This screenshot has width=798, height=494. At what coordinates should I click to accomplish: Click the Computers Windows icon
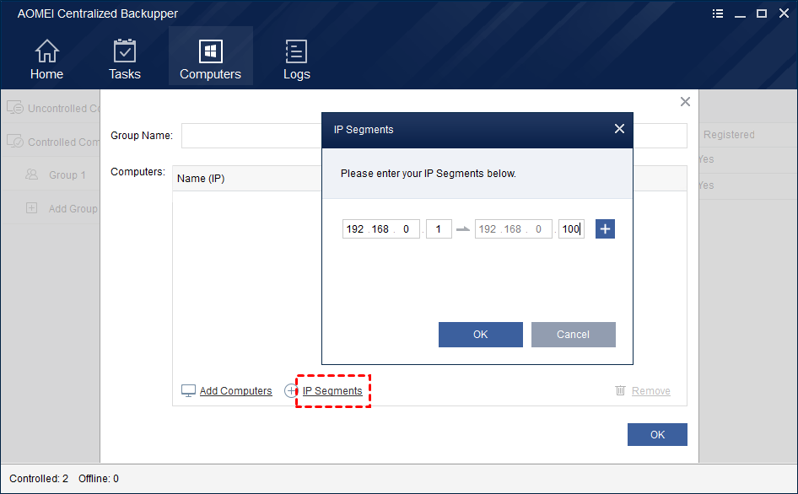click(x=211, y=51)
